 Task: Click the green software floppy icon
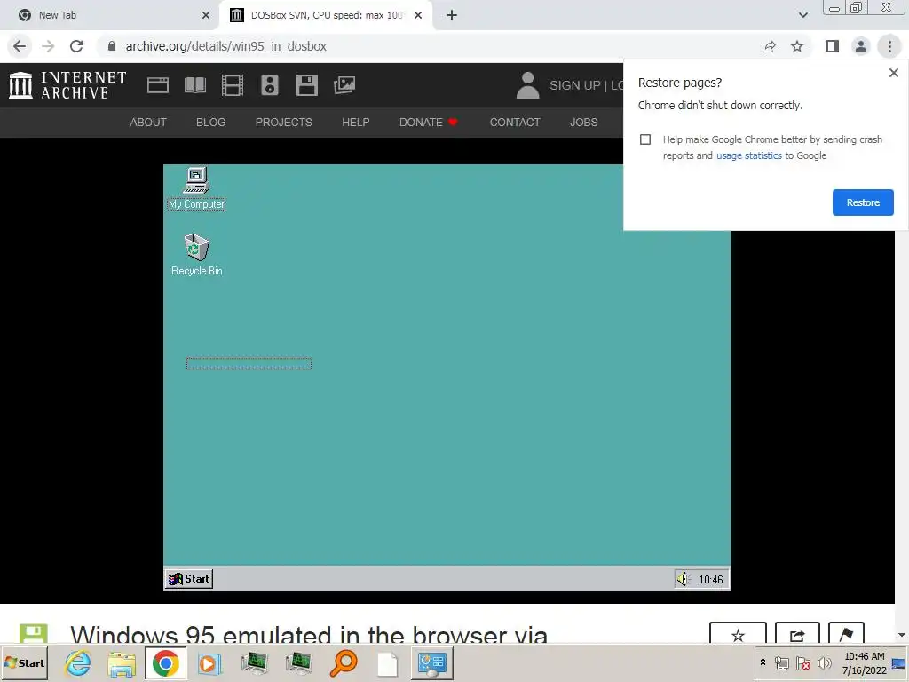[x=33, y=634]
